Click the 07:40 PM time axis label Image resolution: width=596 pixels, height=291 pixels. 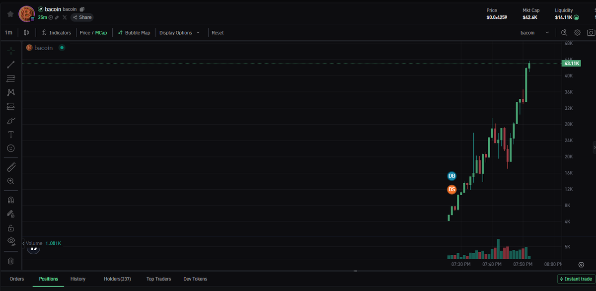(x=492, y=264)
